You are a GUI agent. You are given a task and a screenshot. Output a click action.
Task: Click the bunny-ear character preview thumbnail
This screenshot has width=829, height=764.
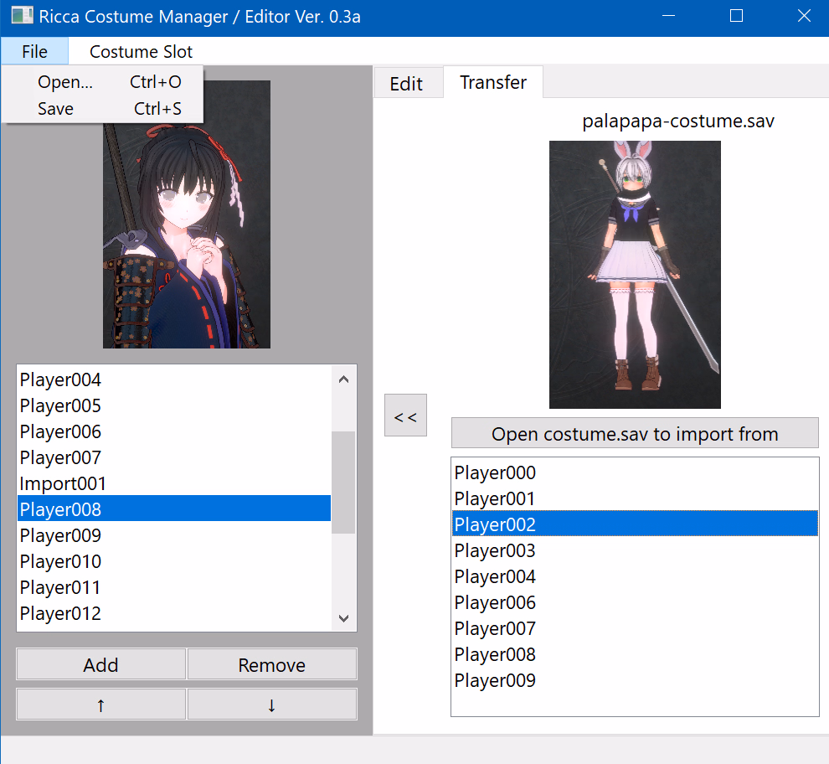635,274
